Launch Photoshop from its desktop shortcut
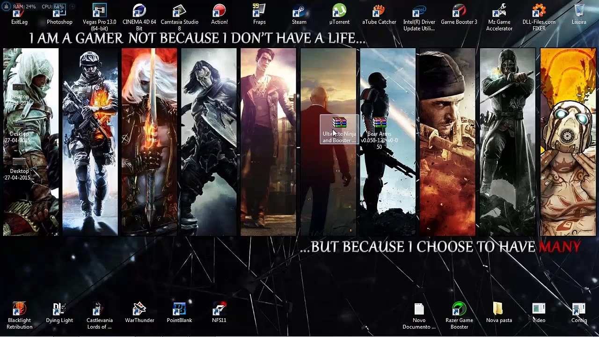 coord(59,15)
